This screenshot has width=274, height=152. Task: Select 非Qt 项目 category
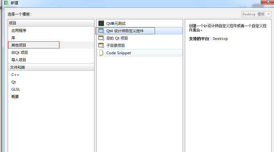(51, 52)
